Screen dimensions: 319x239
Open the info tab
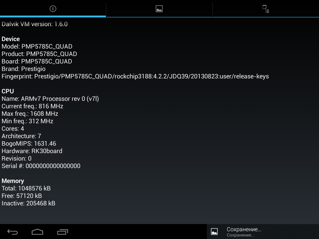53,9
